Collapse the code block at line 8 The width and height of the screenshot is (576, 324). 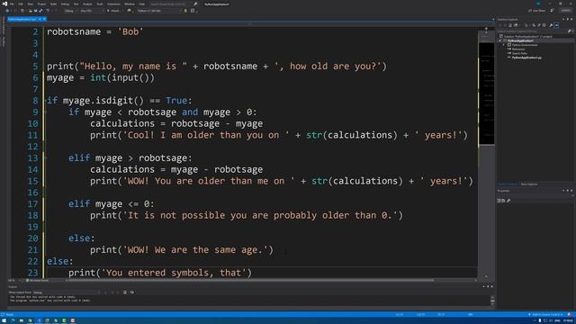point(45,101)
